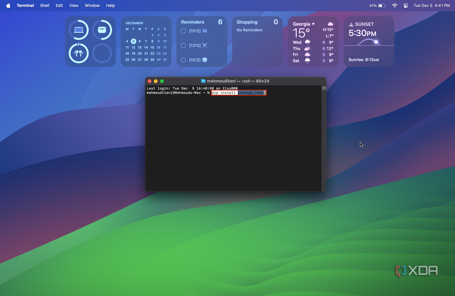Screen dimensions: 455x296
Task: Click the SUNSET widget header icon
Action: (351, 24)
